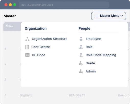
Task: Click row number 4 in the table
Action: click(5, 95)
